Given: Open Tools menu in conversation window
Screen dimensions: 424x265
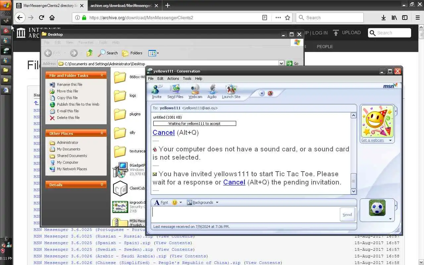Looking at the screenshot, I should pos(187,79).
